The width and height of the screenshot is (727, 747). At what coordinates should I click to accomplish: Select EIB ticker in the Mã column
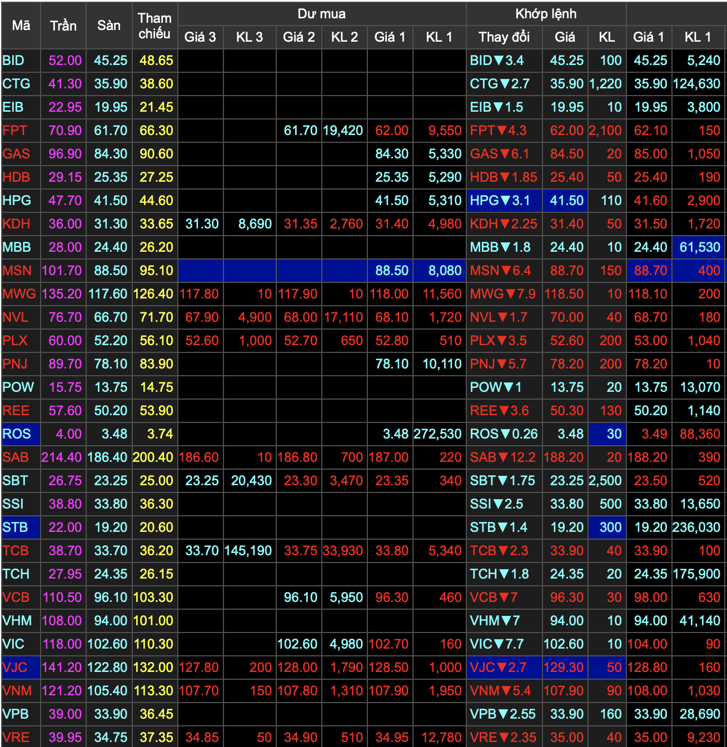coord(21,107)
